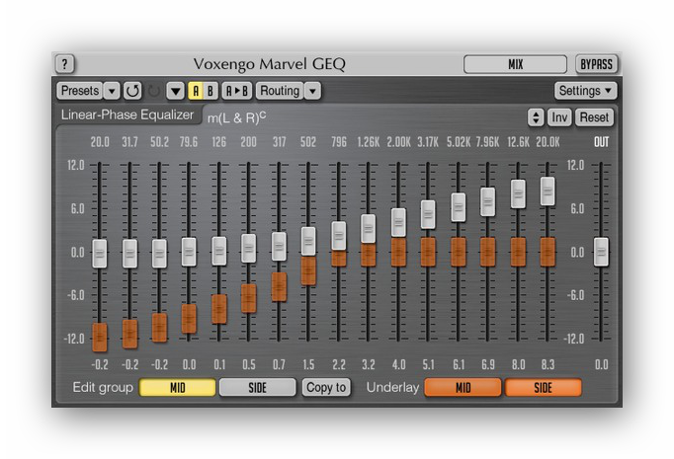Click the OUT gain fader
Viewport: 674px width, 459px height.
[601, 252]
